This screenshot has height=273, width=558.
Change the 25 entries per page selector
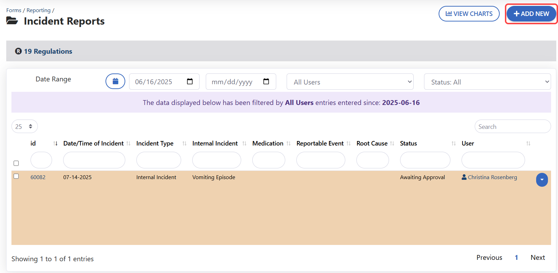24,126
